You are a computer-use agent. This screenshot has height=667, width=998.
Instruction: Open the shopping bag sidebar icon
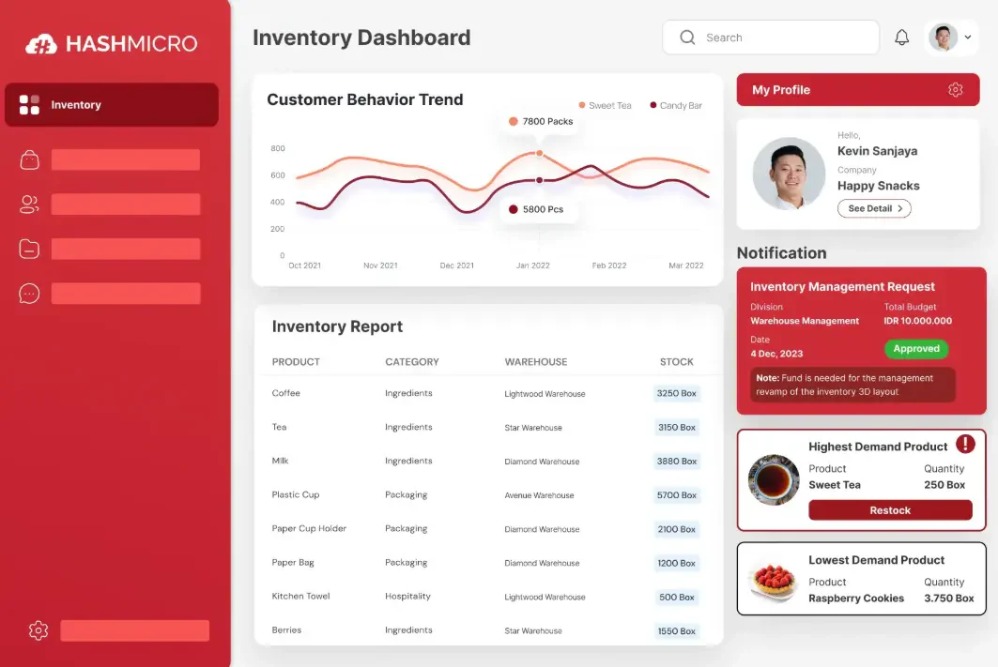(29, 159)
